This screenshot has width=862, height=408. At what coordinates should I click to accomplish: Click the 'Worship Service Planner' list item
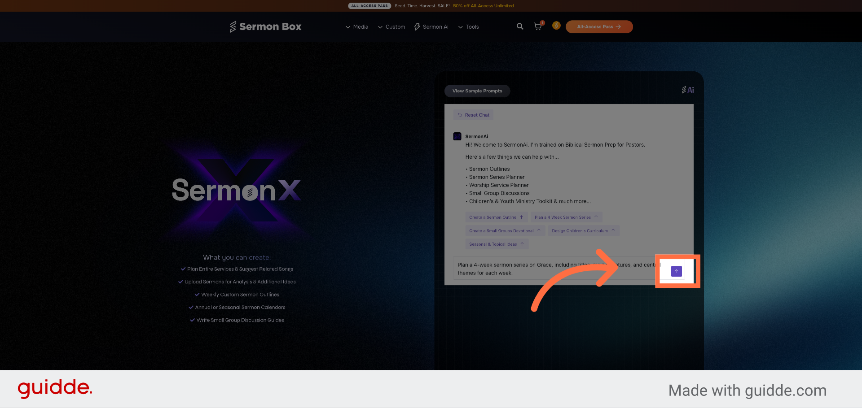point(499,185)
